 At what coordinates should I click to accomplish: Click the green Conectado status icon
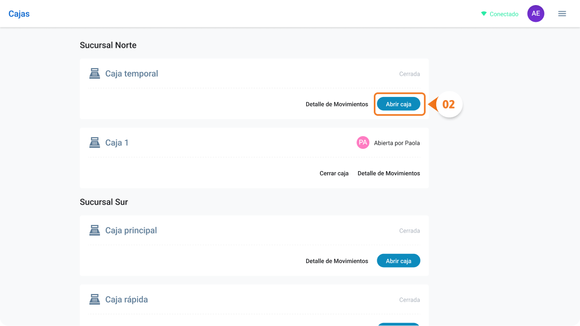(x=484, y=14)
